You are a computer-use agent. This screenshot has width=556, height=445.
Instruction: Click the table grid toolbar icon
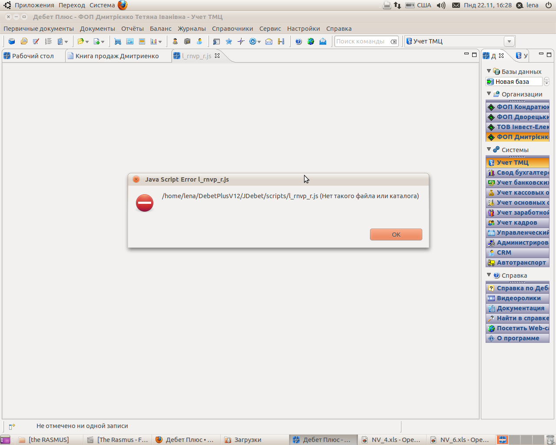pos(142,41)
